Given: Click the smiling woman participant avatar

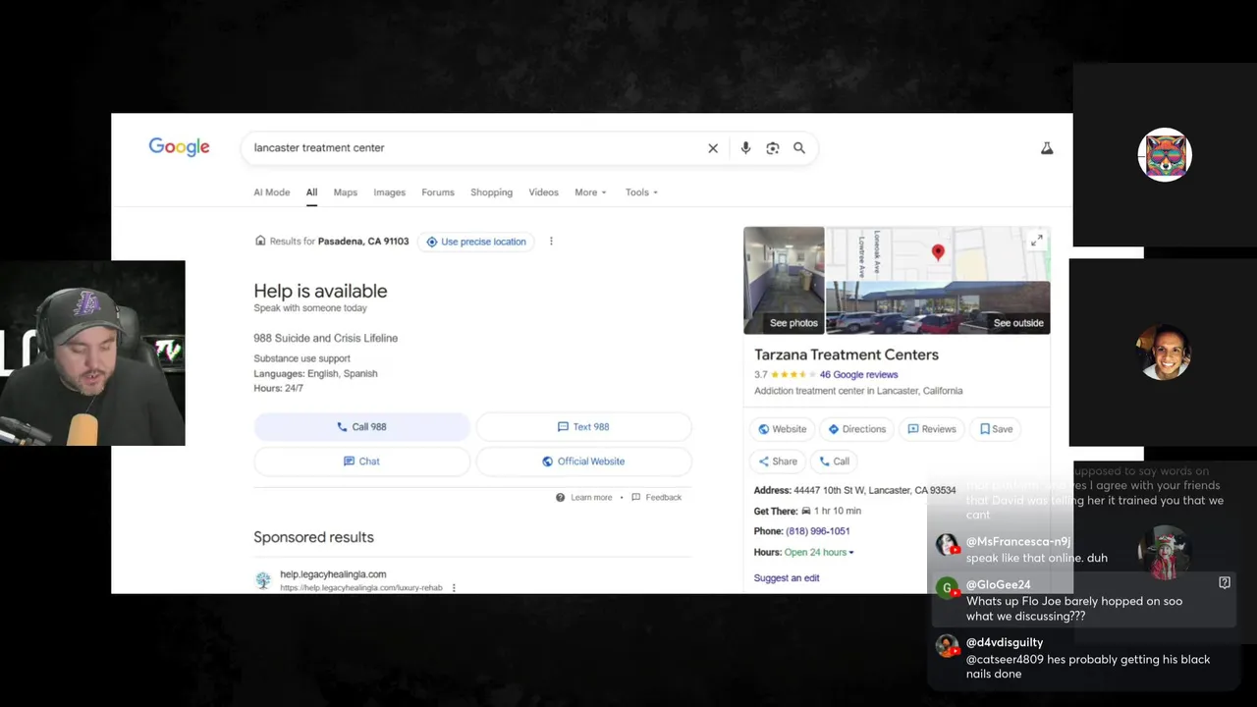Looking at the screenshot, I should pos(1165,353).
